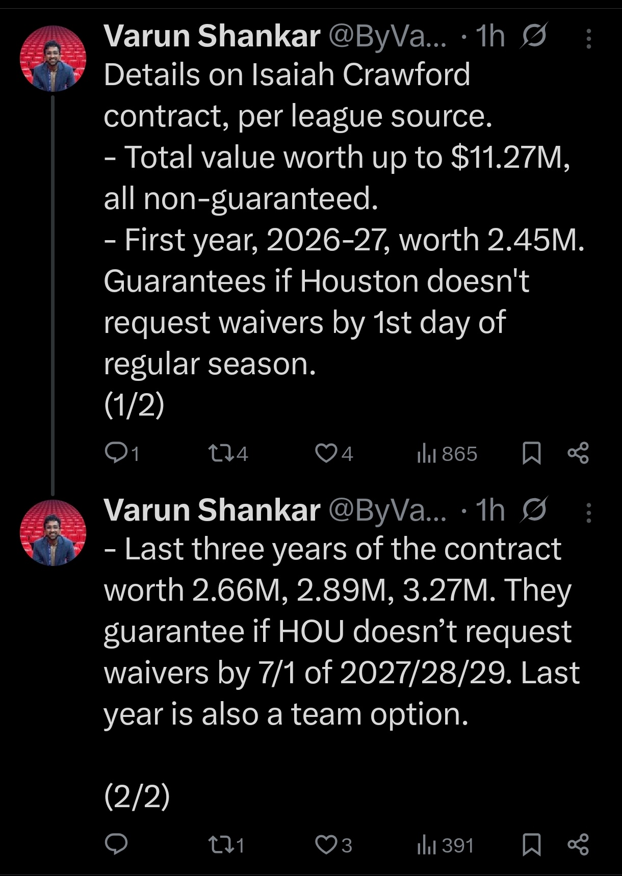Retweet the second tweet with 1 repost
Image resolution: width=622 pixels, height=876 pixels.
227,845
